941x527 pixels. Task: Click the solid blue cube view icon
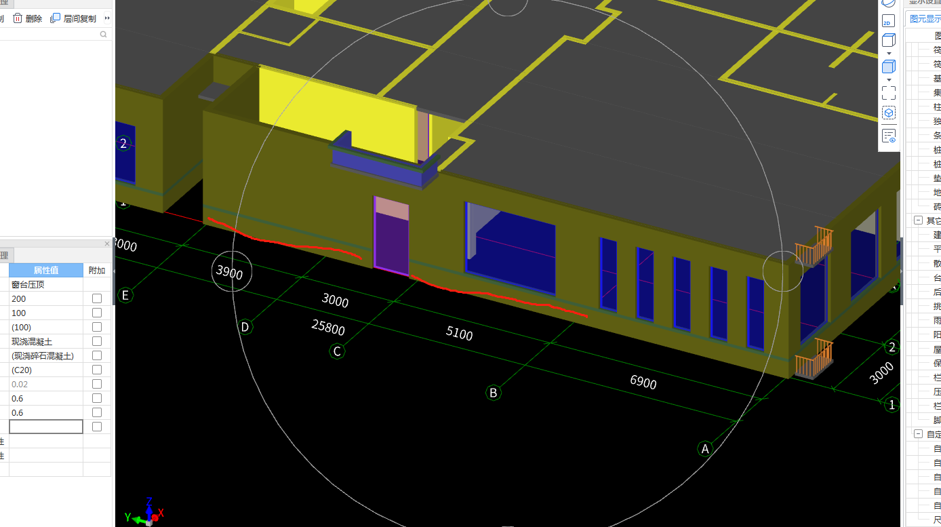[888, 66]
